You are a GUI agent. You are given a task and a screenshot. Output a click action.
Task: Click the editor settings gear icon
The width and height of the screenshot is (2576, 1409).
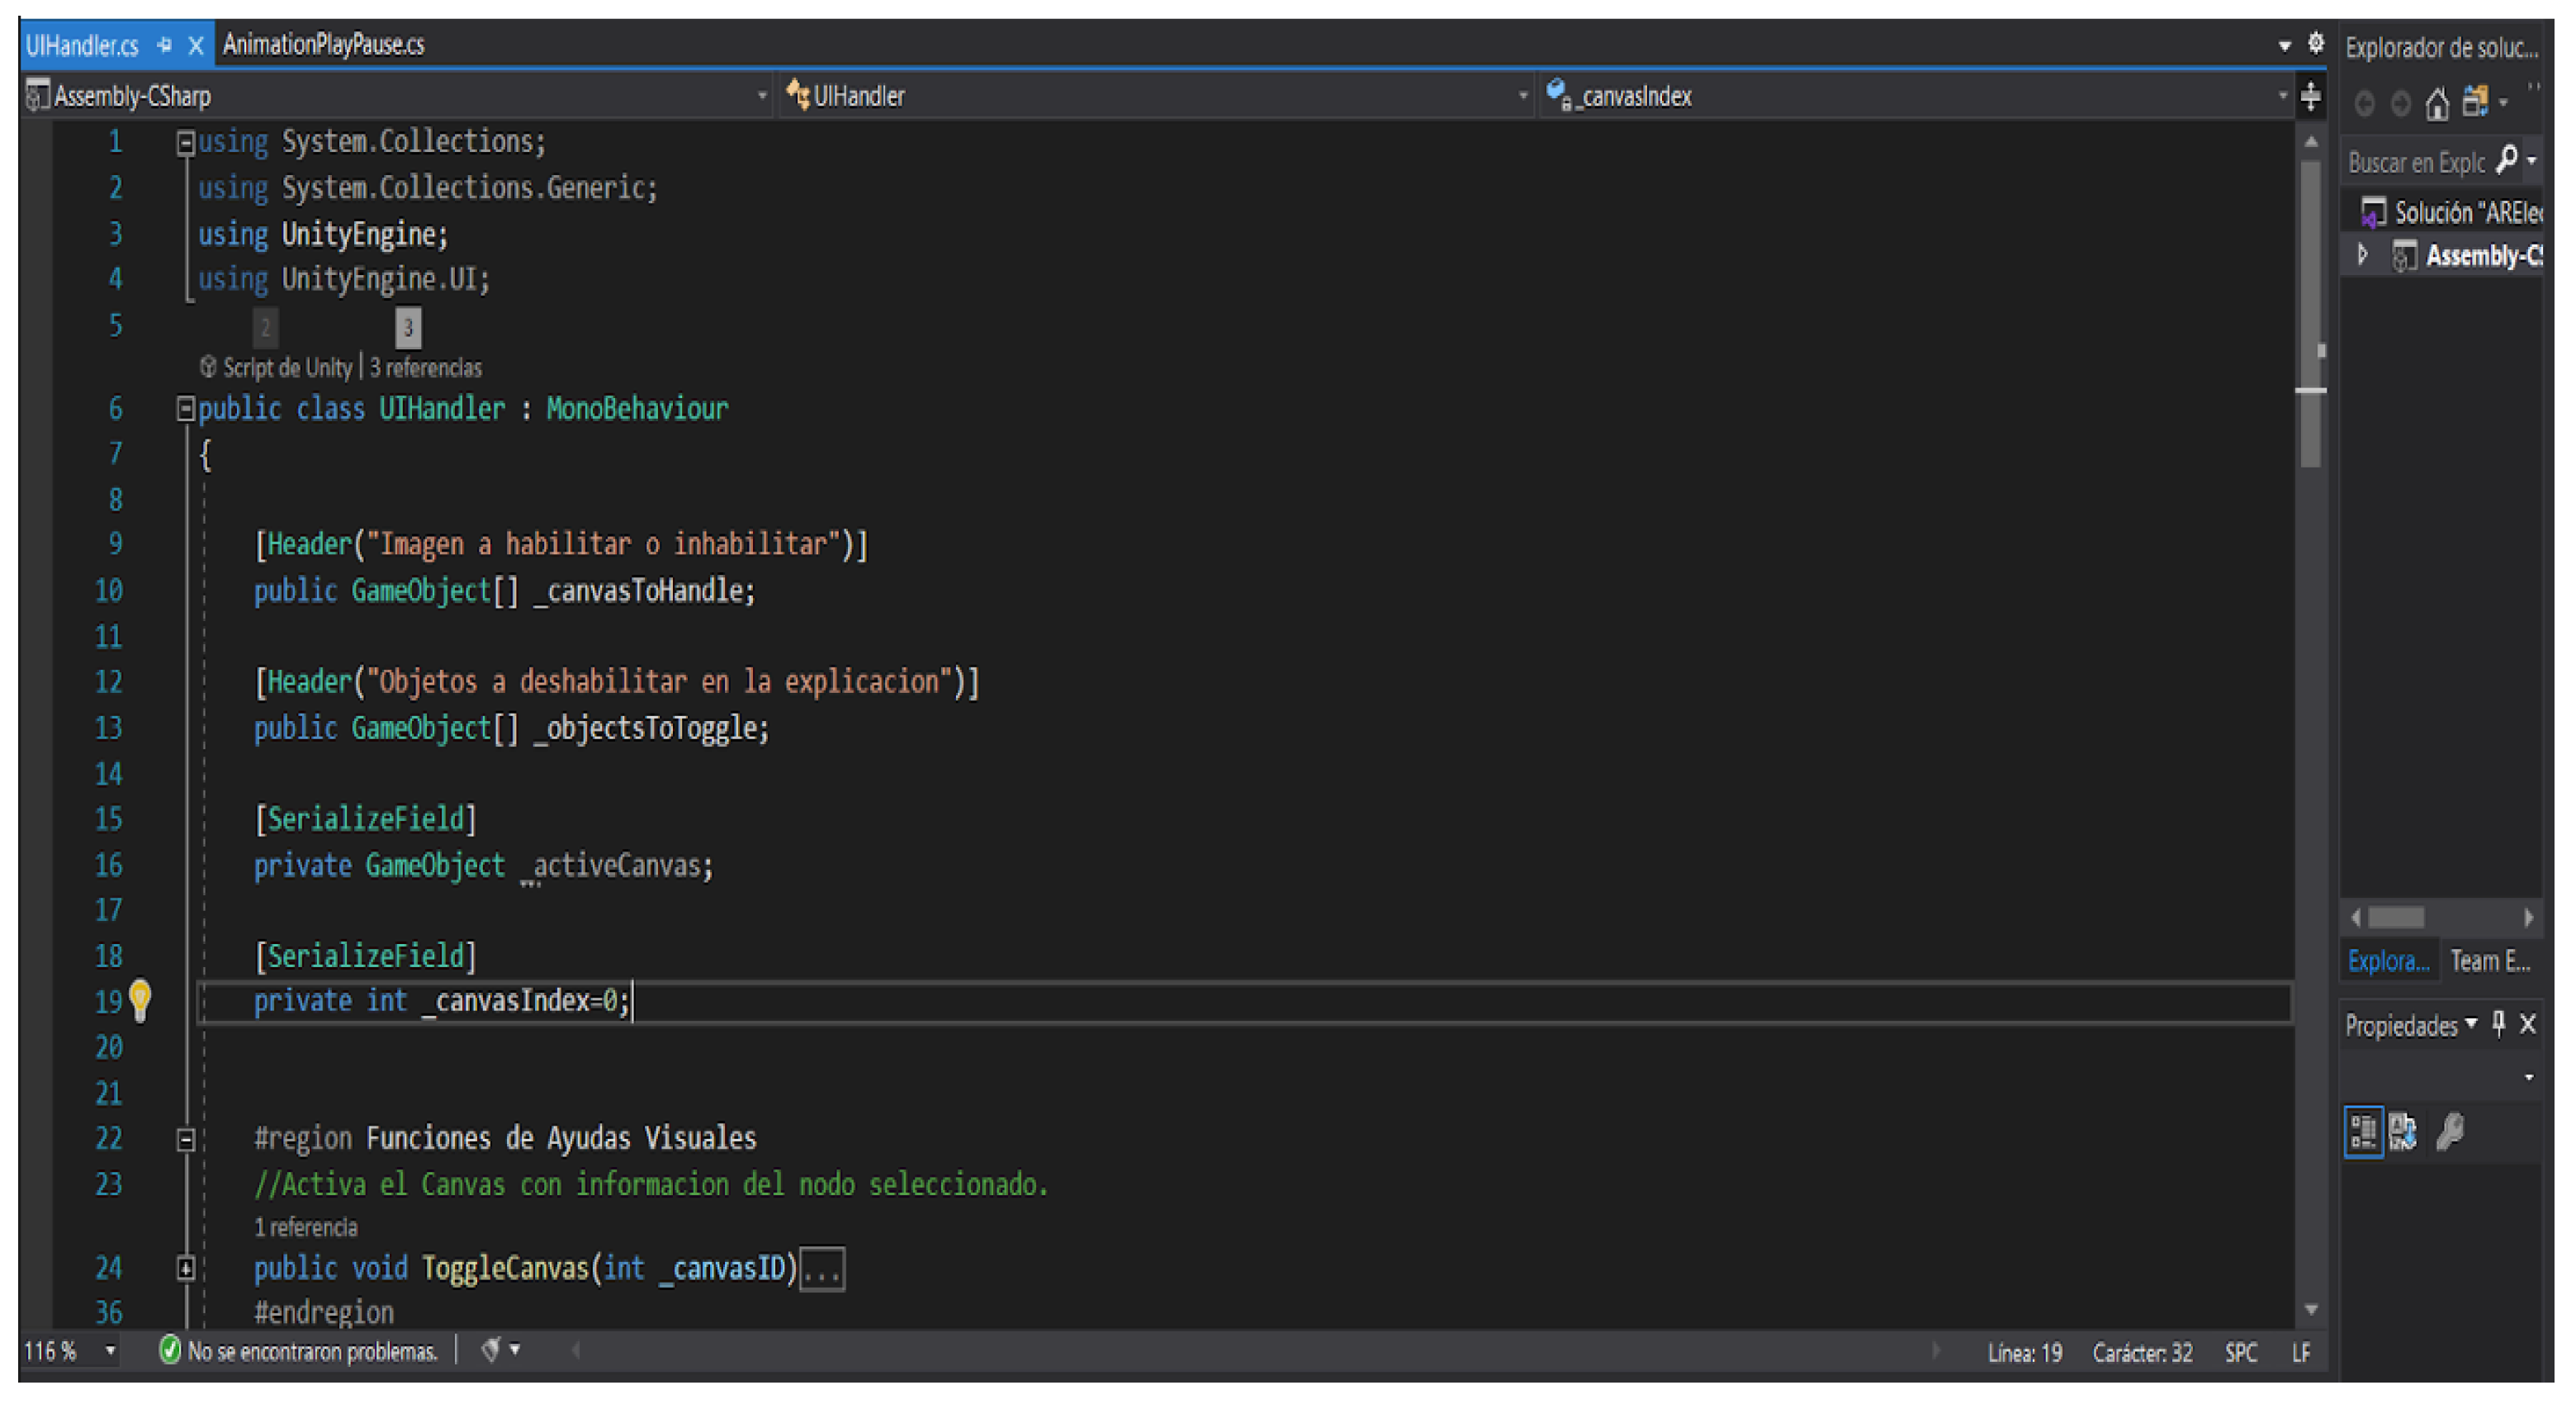click(2316, 43)
